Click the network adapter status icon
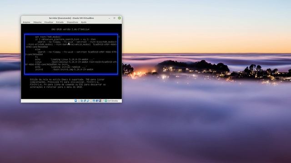This screenshot has width=291, height=163. coord(85,101)
